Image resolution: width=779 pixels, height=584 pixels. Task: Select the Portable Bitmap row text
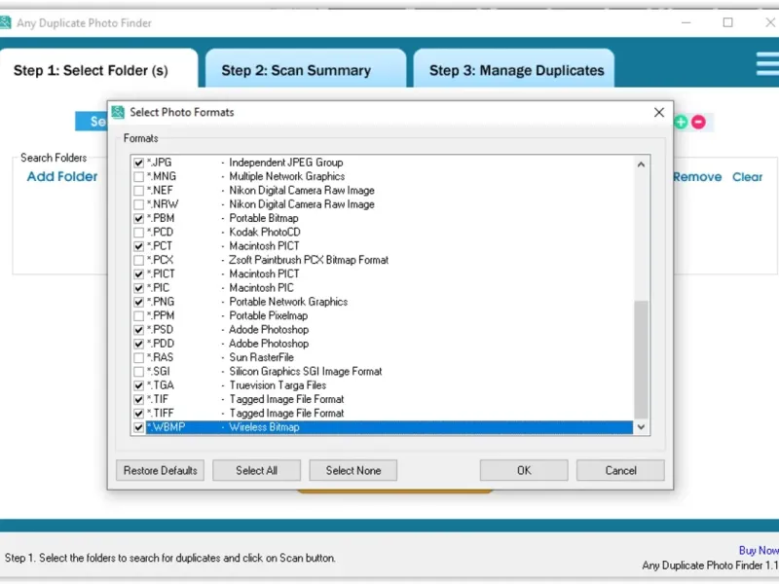click(x=264, y=218)
